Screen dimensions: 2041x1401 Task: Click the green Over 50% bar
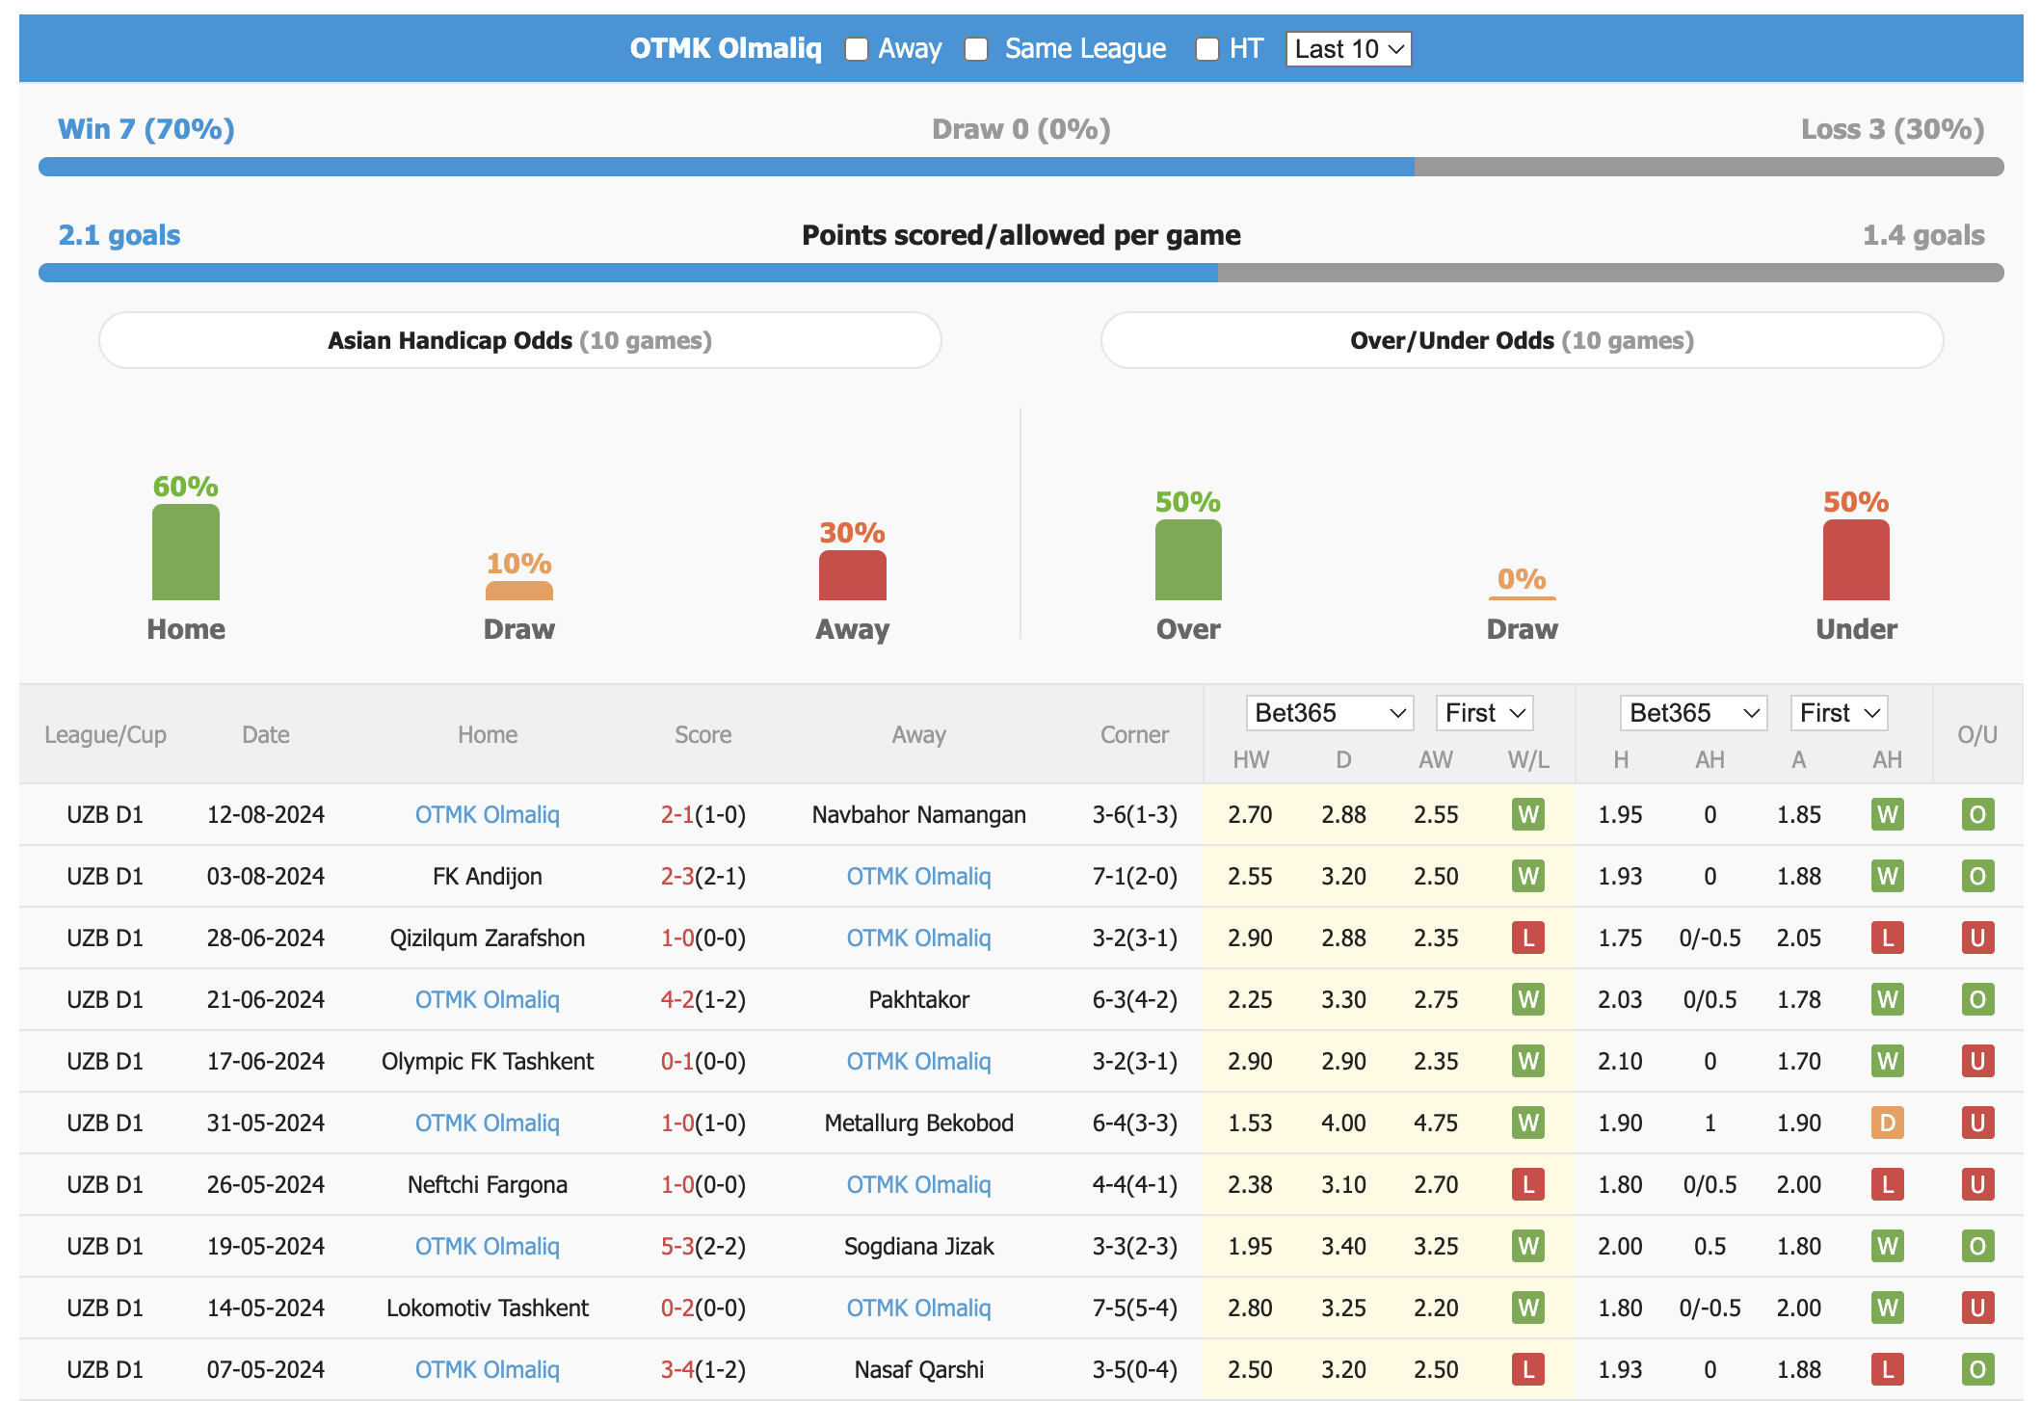(x=1188, y=560)
